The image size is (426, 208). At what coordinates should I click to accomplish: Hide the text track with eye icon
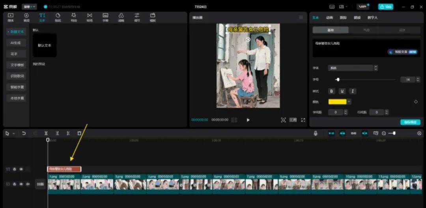point(21,169)
